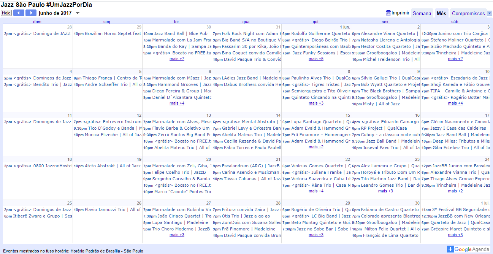Click the printer icon
The width and height of the screenshot is (493, 254).
tap(388, 13)
